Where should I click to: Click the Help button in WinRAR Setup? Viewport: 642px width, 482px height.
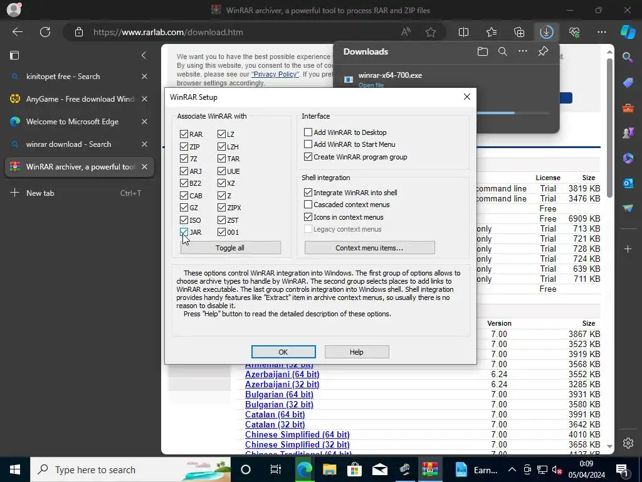click(357, 351)
